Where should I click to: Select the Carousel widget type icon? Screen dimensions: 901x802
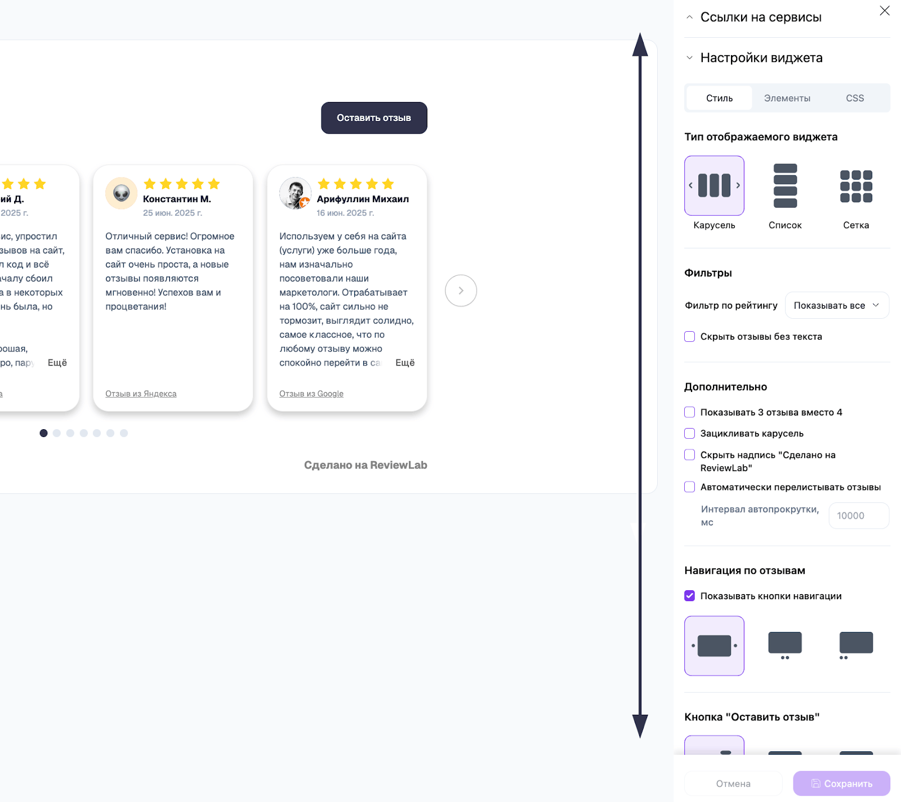click(714, 185)
